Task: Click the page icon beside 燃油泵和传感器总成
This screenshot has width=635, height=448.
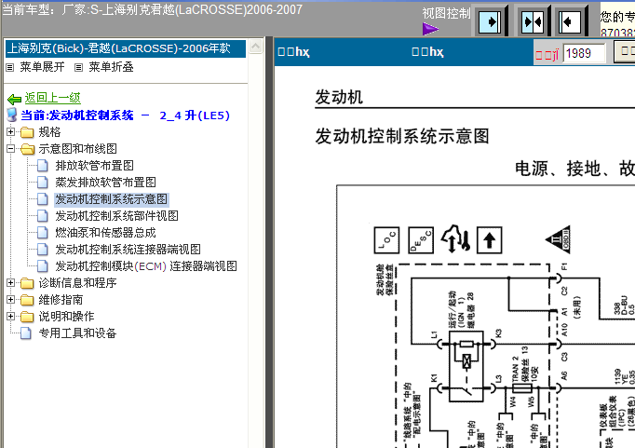Action: [x=43, y=233]
